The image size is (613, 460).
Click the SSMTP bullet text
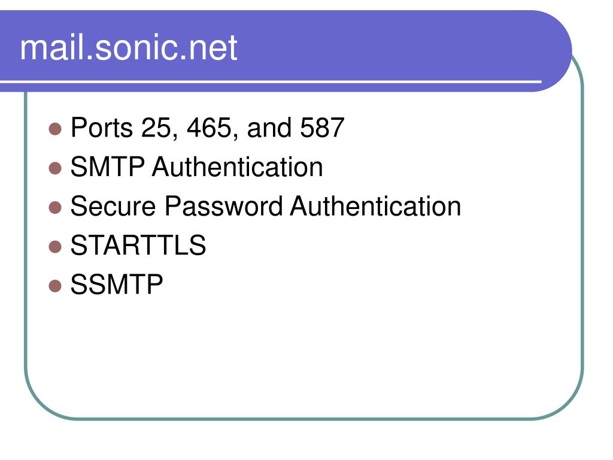(x=117, y=285)
